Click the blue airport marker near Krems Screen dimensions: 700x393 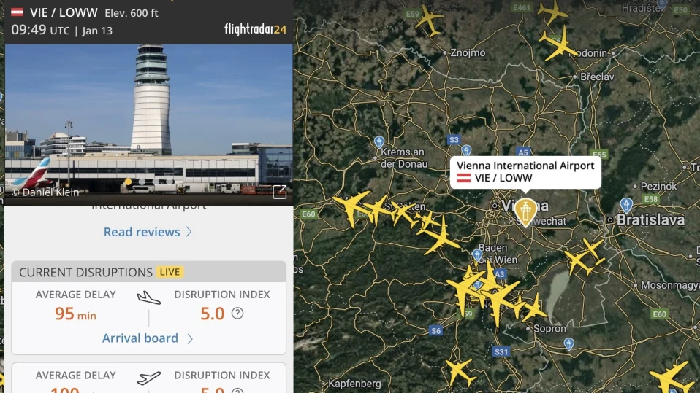tap(379, 142)
